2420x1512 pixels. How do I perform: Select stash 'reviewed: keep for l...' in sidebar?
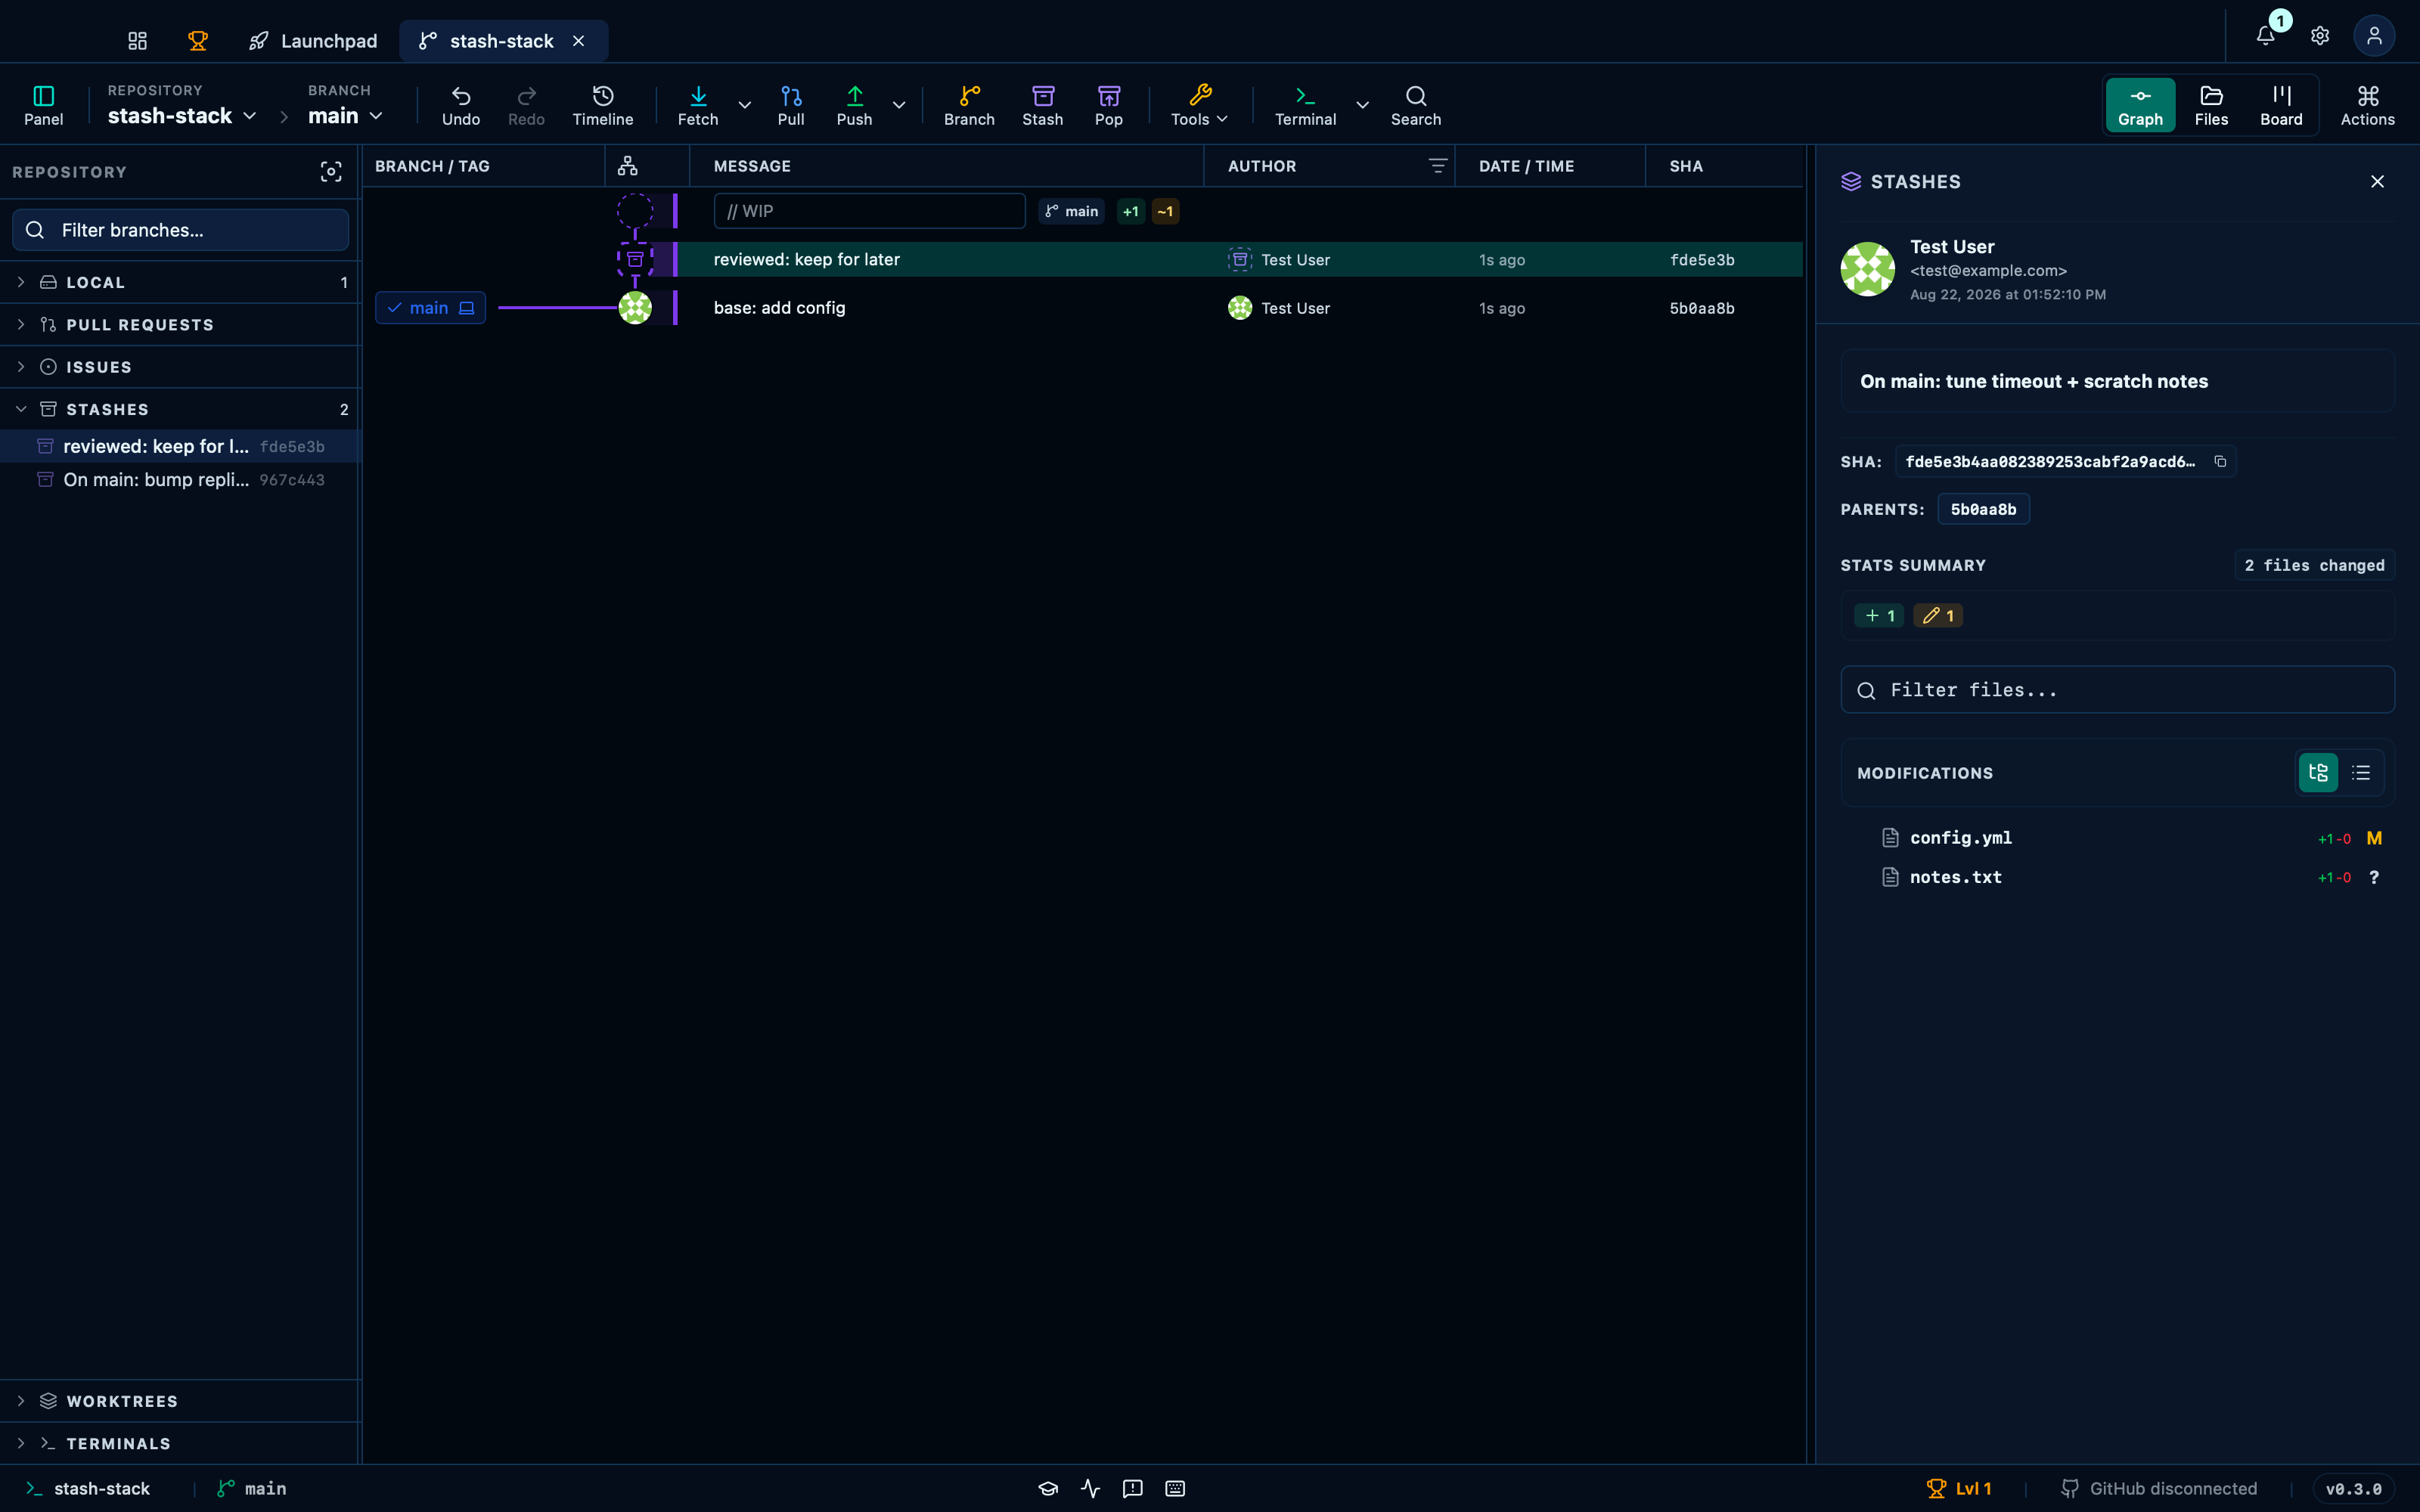tap(180, 446)
